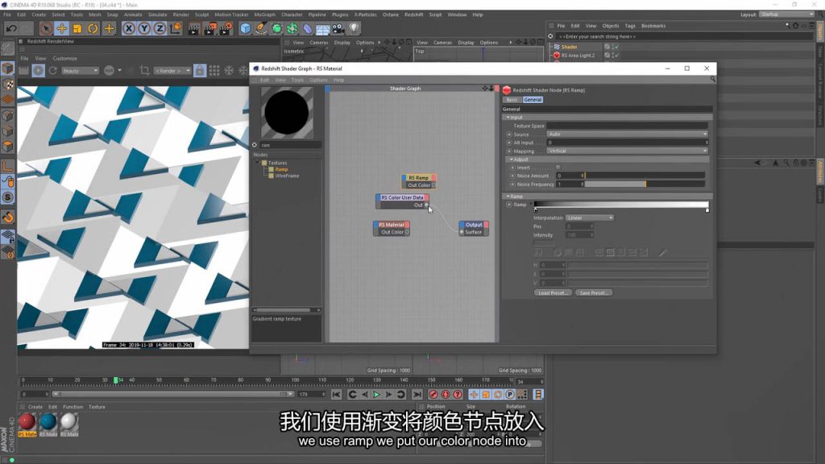Screen dimensions: 825x464
Task: Collapse the Ramp section
Action: [508, 197]
